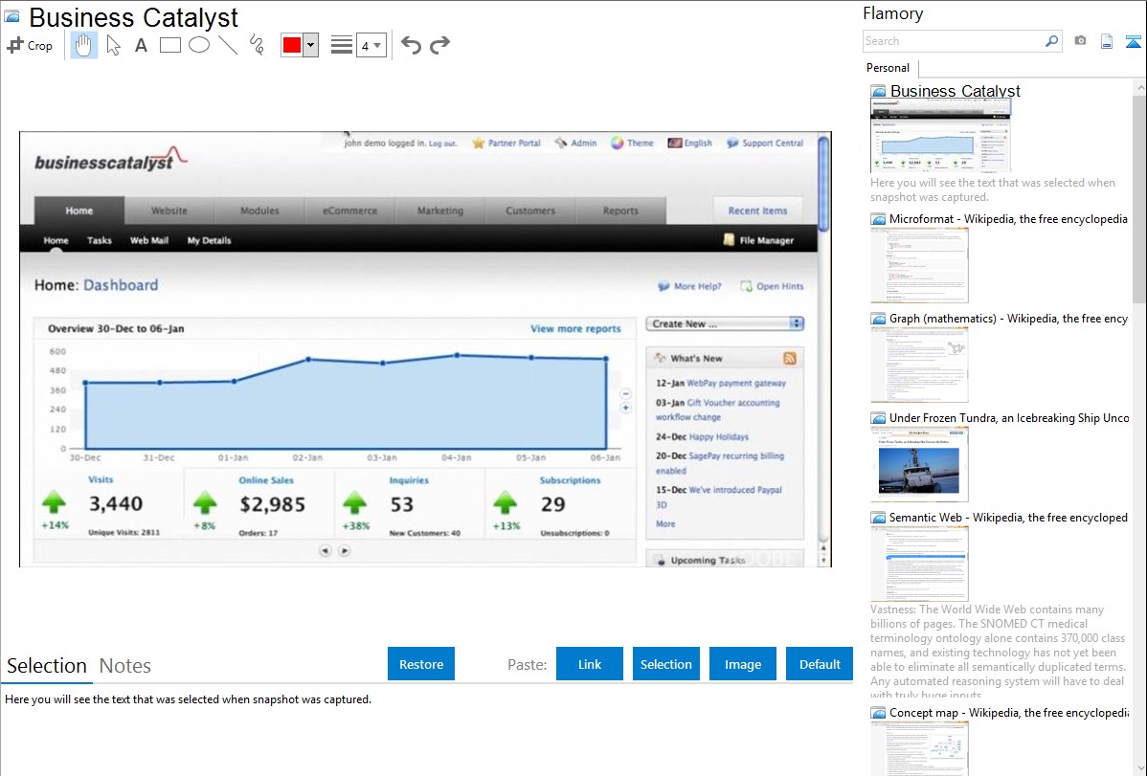1147x776 pixels.
Task: Click the Flamory search field
Action: pos(954,41)
